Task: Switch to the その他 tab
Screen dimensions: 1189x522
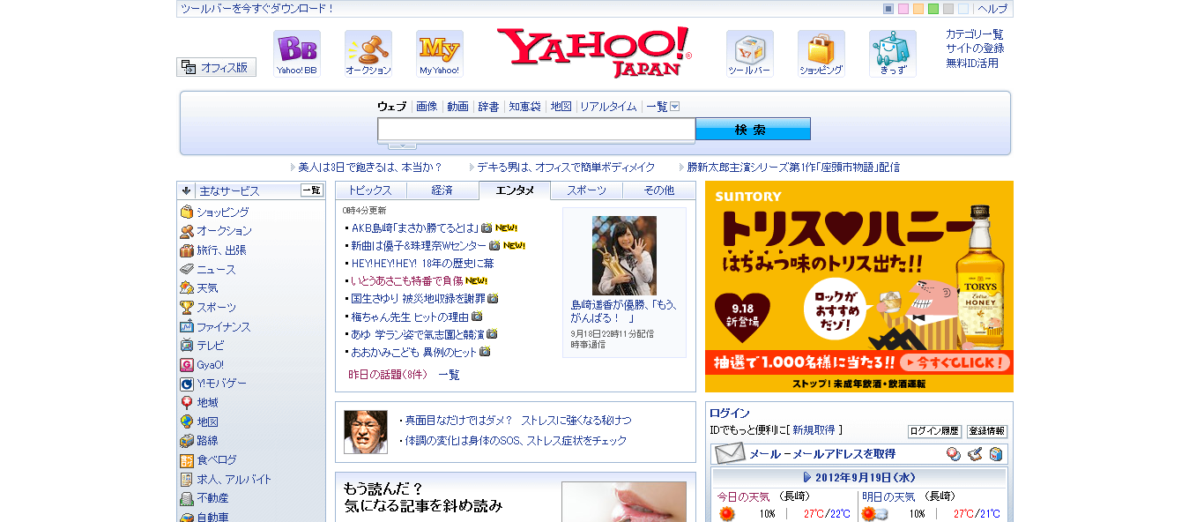Action: tap(659, 190)
